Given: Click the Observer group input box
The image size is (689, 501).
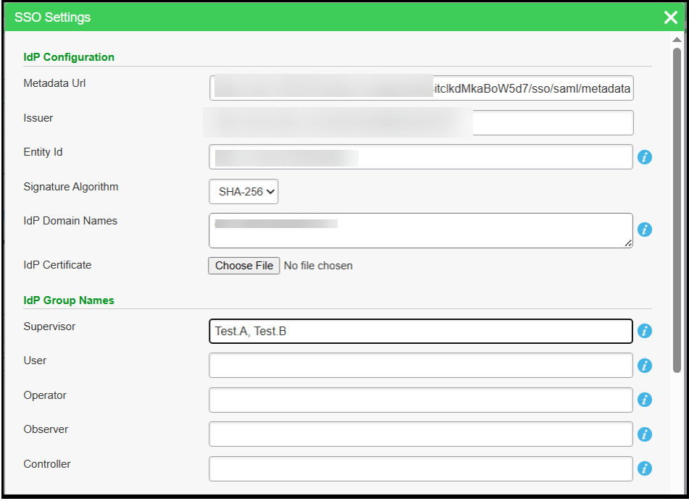Looking at the screenshot, I should pos(420,434).
